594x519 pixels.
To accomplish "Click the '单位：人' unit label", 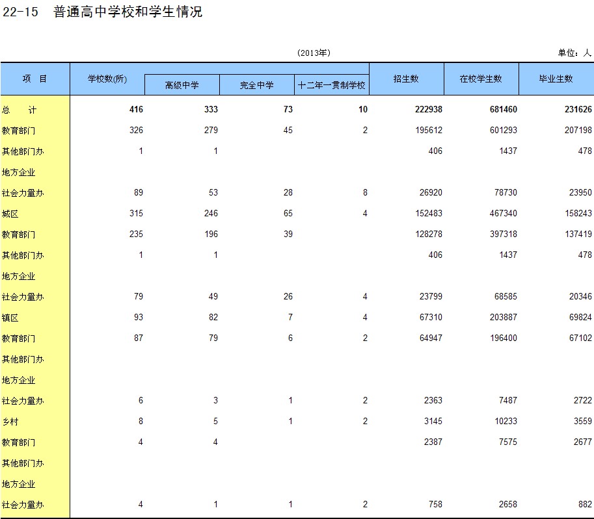I will [574, 53].
